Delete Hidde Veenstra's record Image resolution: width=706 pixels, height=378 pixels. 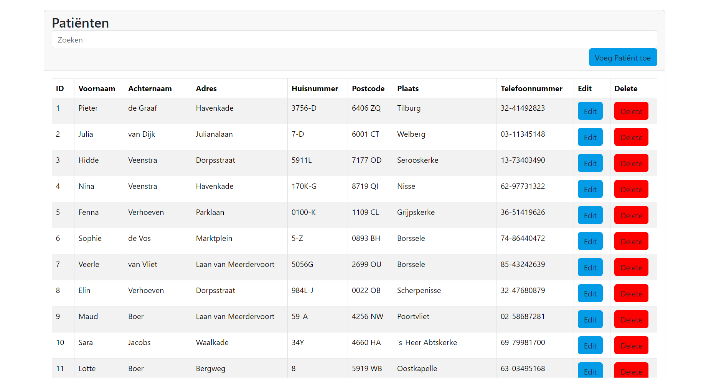tap(631, 163)
